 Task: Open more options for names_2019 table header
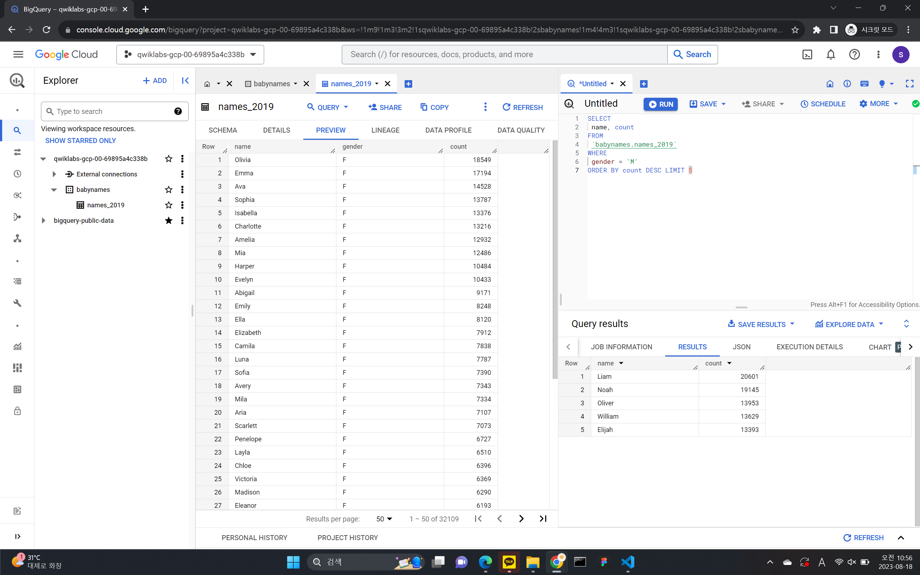(x=485, y=107)
